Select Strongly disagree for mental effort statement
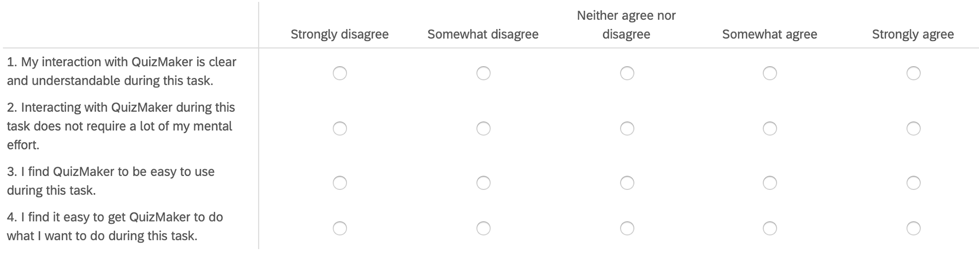The width and height of the screenshot is (979, 254). [340, 128]
